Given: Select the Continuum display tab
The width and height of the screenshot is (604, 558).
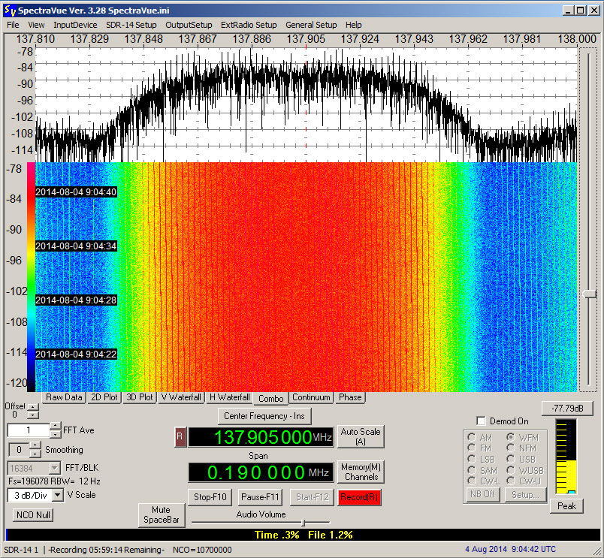Looking at the screenshot, I should (311, 397).
